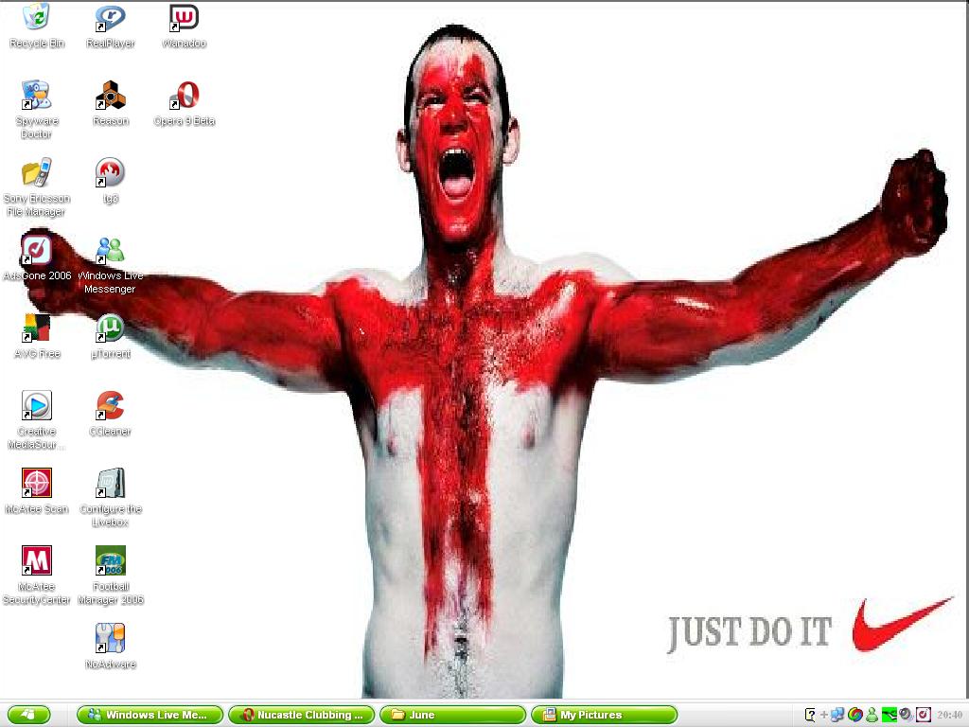969x727 pixels.
Task: Open the Wanadoo shortcut
Action: pyautogui.click(x=184, y=18)
